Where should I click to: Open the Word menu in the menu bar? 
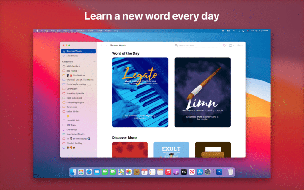pyautogui.click(x=91, y=31)
